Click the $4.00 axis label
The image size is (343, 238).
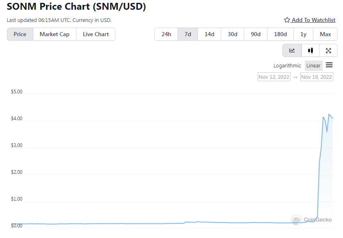[17, 119]
